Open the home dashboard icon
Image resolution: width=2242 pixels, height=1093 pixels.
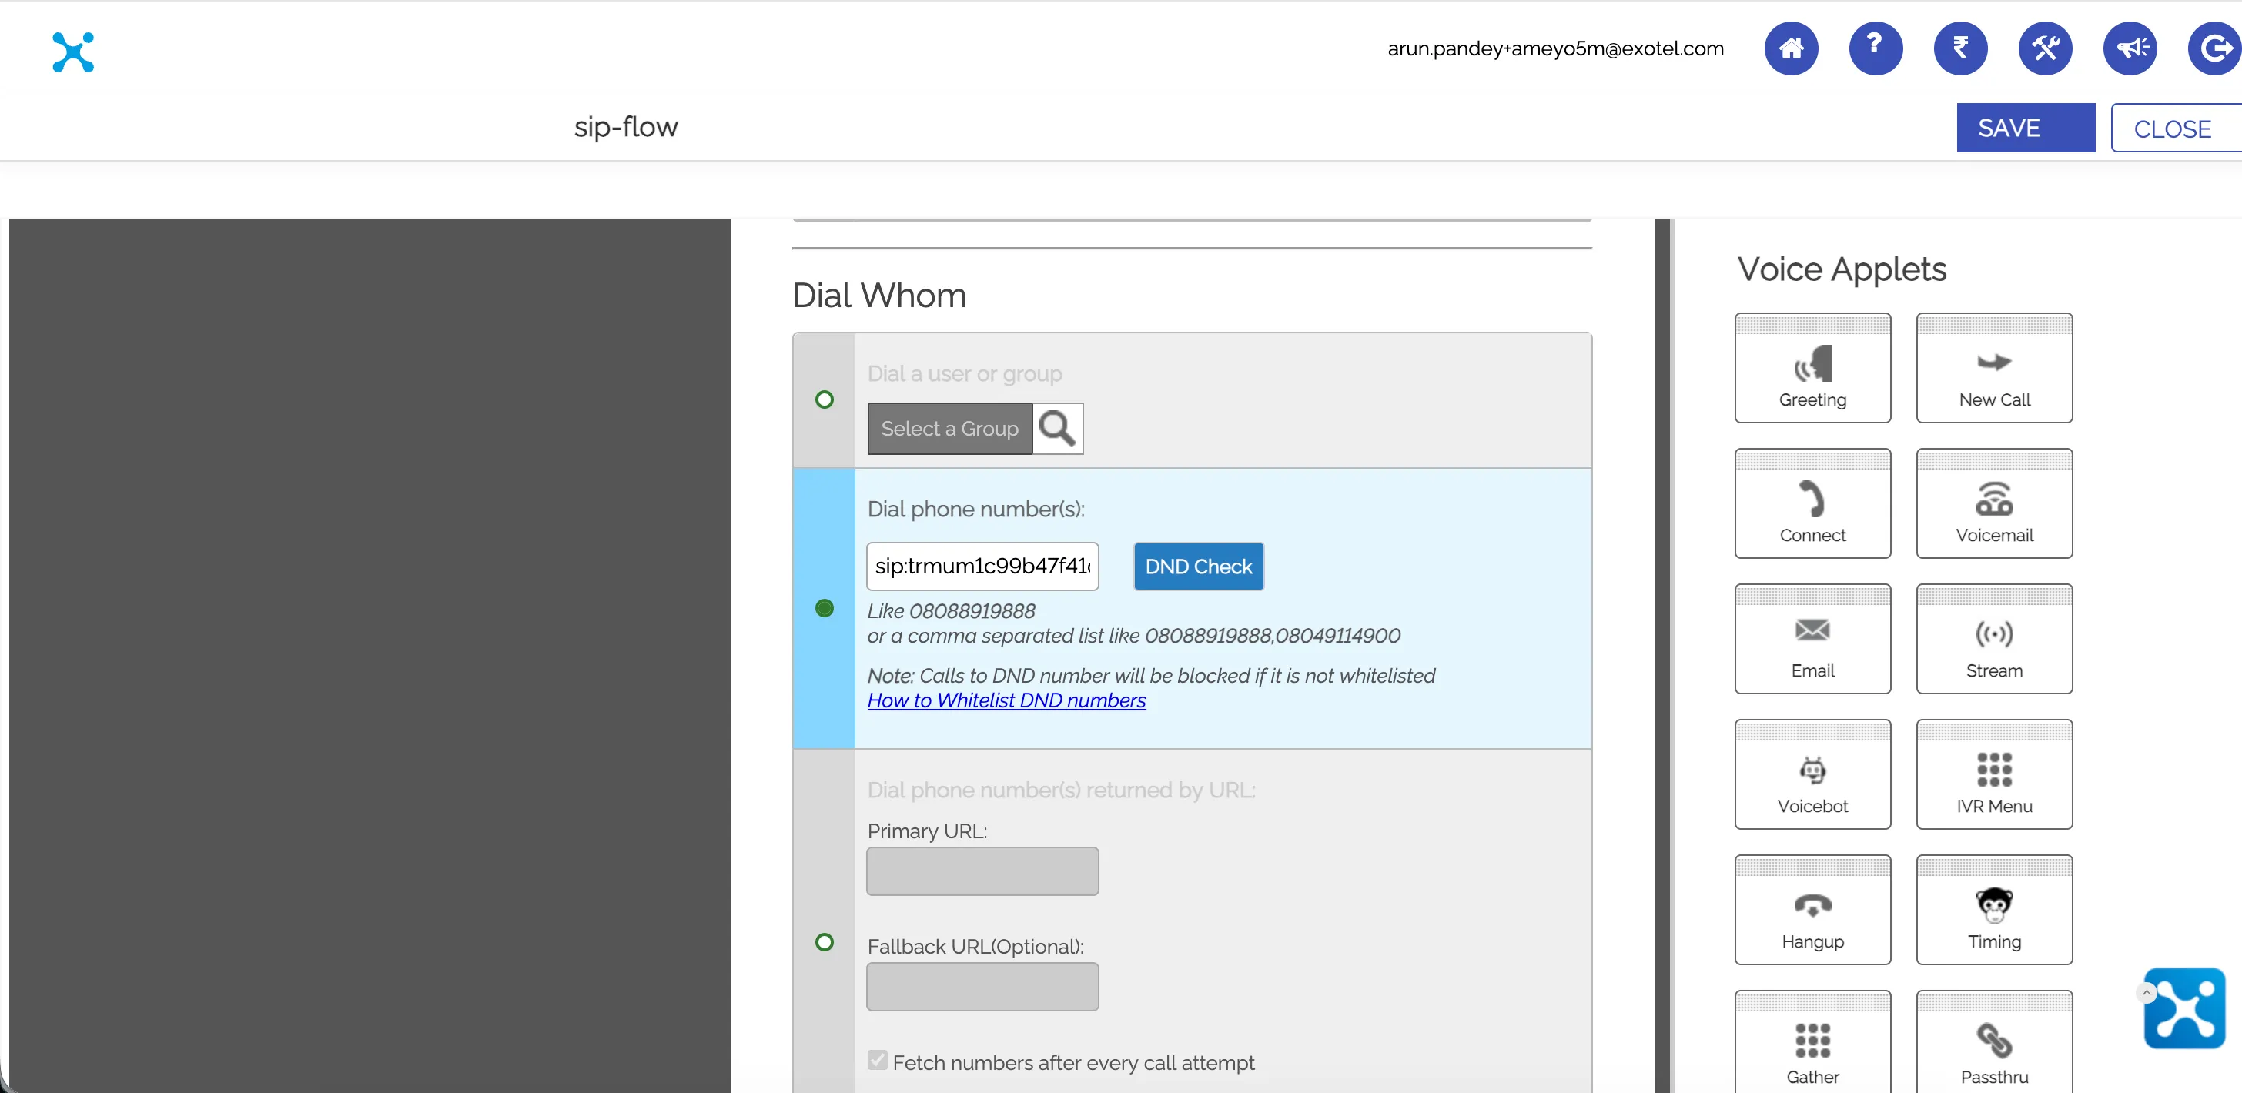pyautogui.click(x=1790, y=48)
